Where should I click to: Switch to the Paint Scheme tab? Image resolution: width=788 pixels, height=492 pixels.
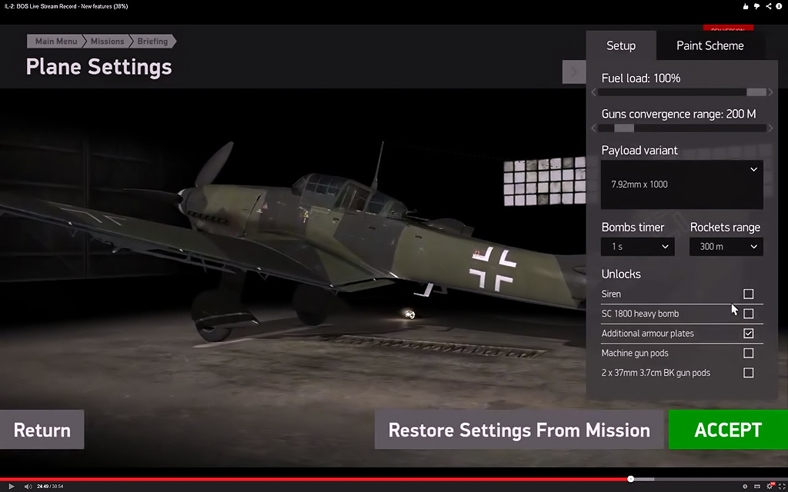[x=710, y=45]
